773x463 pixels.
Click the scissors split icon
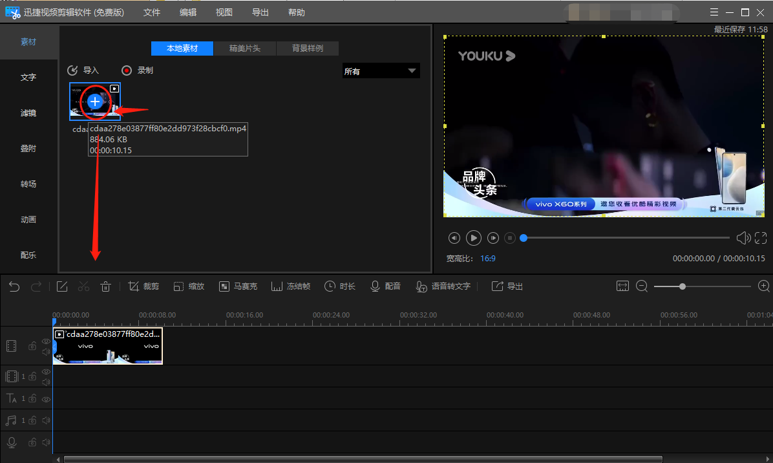click(84, 286)
